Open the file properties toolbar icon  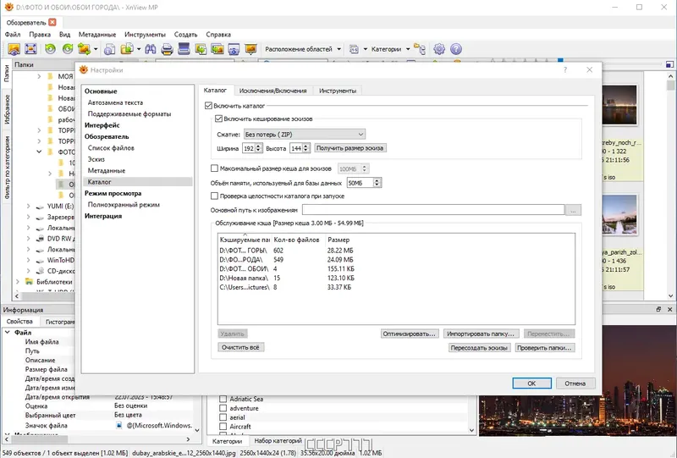pos(110,49)
